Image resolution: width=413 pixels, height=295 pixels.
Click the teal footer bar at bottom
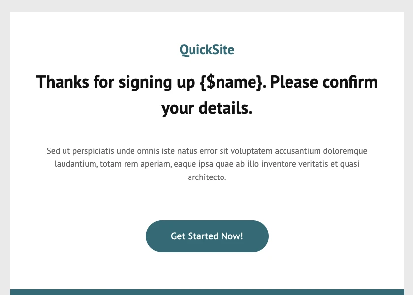[x=207, y=292]
